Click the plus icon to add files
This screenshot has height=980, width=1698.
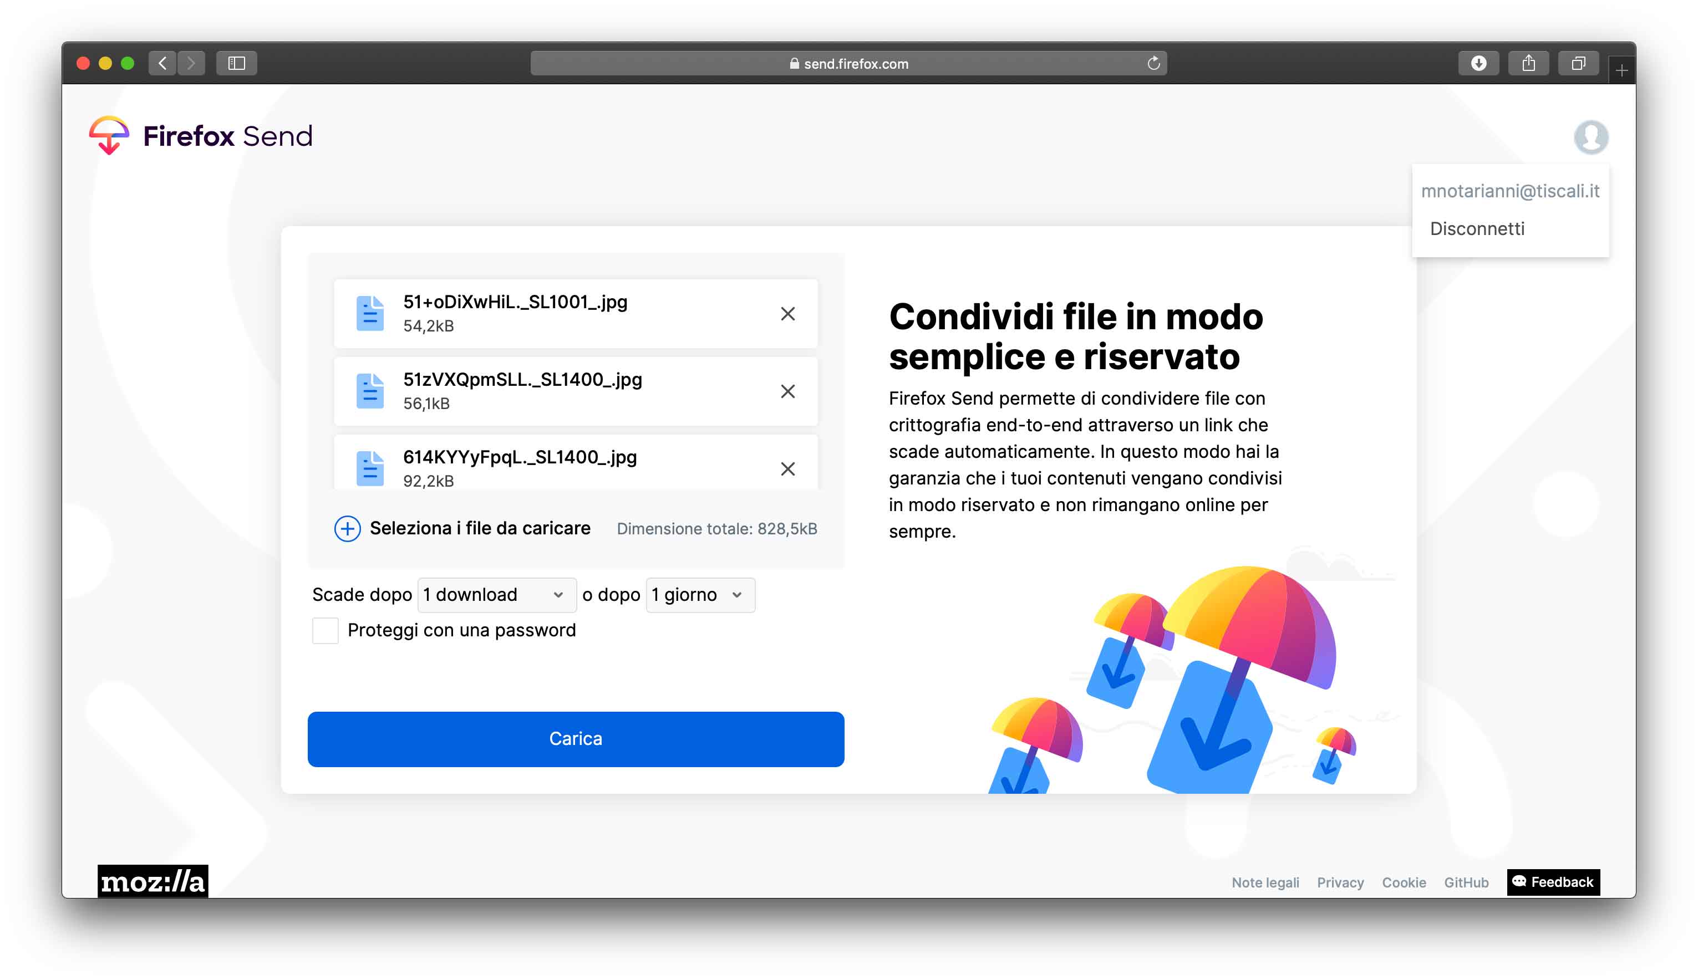[347, 528]
